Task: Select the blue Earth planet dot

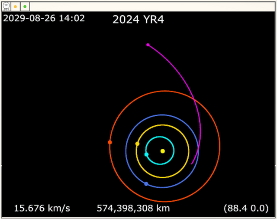Action: [146, 184]
